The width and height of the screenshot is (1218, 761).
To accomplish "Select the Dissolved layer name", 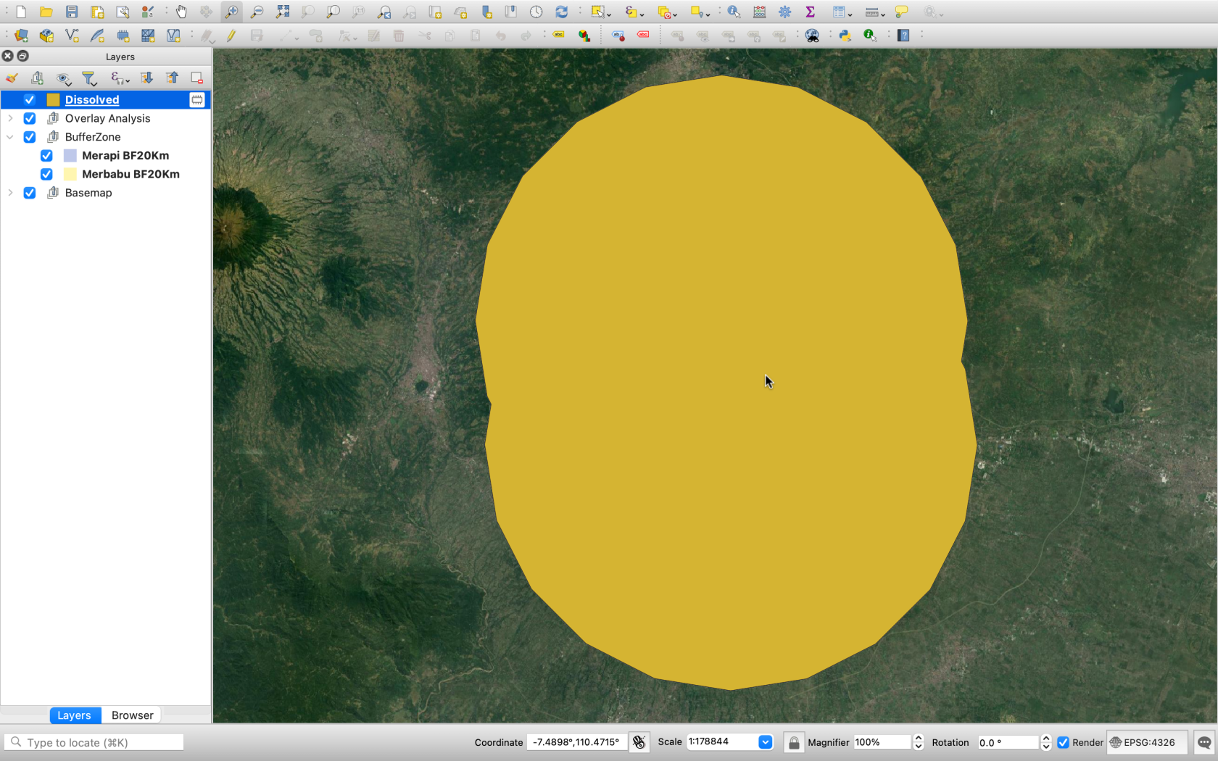I will pyautogui.click(x=92, y=99).
